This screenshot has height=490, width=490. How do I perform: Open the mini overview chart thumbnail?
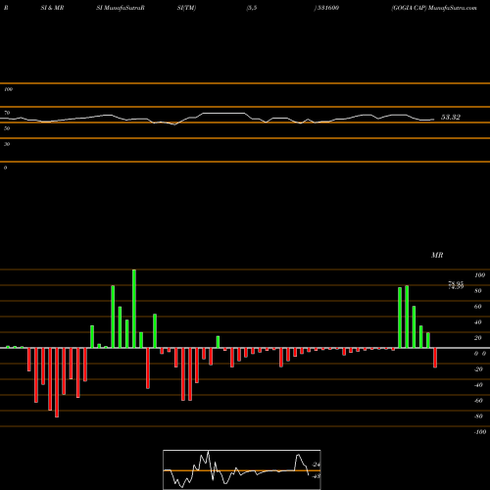(x=242, y=469)
